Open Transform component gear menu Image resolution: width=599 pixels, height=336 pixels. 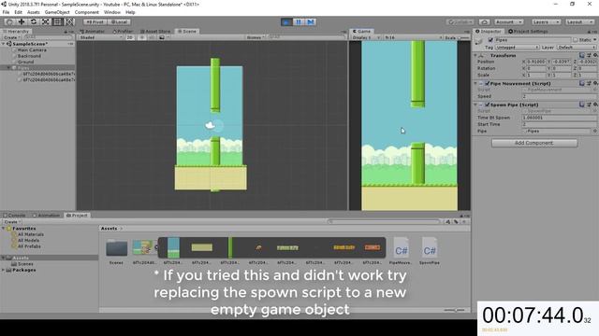pyautogui.click(x=595, y=55)
